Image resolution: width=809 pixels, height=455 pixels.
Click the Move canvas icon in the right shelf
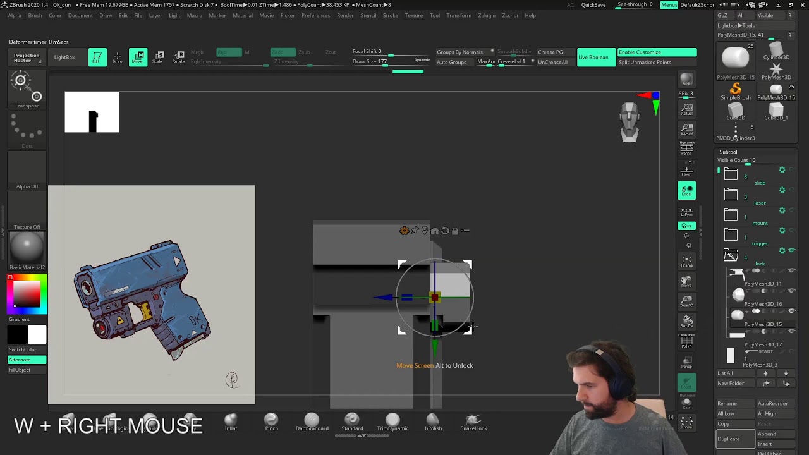coord(686,281)
